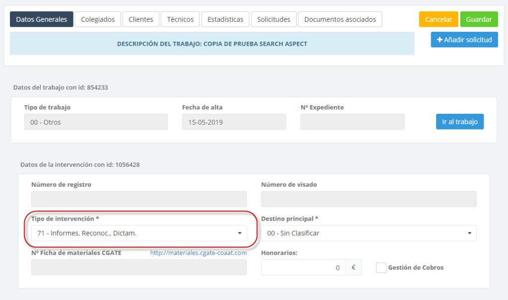Click the orange Cancelar button
The image size is (508, 300).
pyautogui.click(x=439, y=19)
